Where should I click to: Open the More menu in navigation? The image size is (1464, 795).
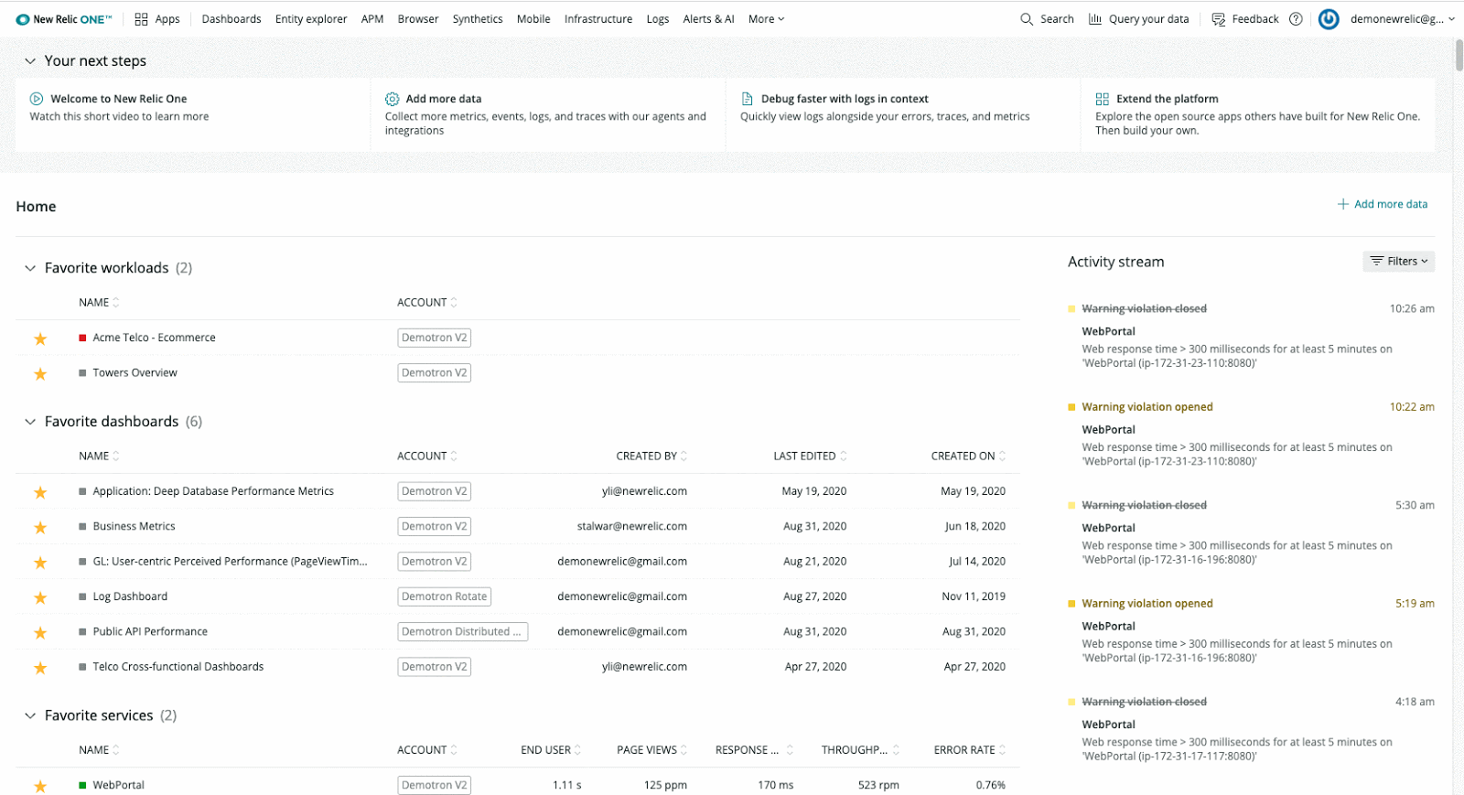pyautogui.click(x=766, y=19)
